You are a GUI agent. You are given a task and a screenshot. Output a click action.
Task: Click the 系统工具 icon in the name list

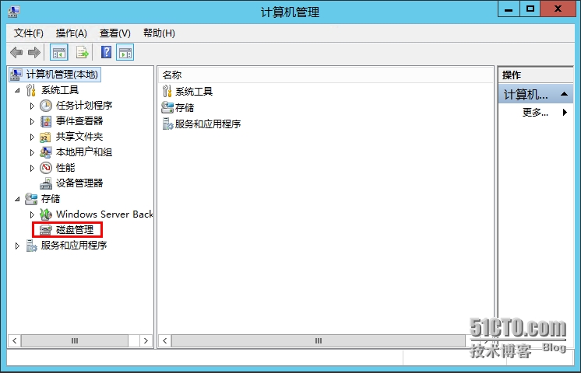coord(167,92)
